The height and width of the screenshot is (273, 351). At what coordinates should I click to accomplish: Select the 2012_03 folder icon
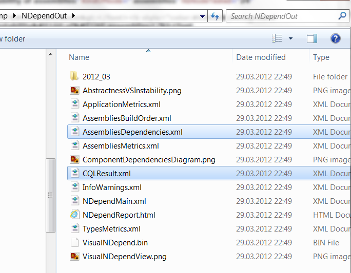click(x=74, y=76)
